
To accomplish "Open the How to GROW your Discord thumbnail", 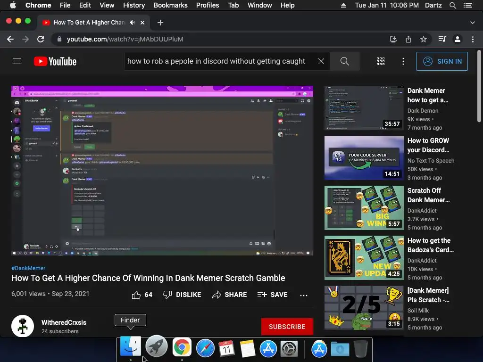I will click(364, 158).
